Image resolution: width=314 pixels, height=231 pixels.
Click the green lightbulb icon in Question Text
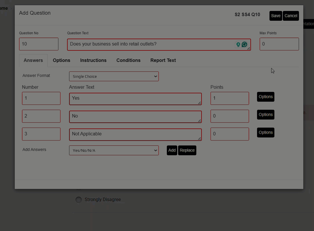[238, 44]
